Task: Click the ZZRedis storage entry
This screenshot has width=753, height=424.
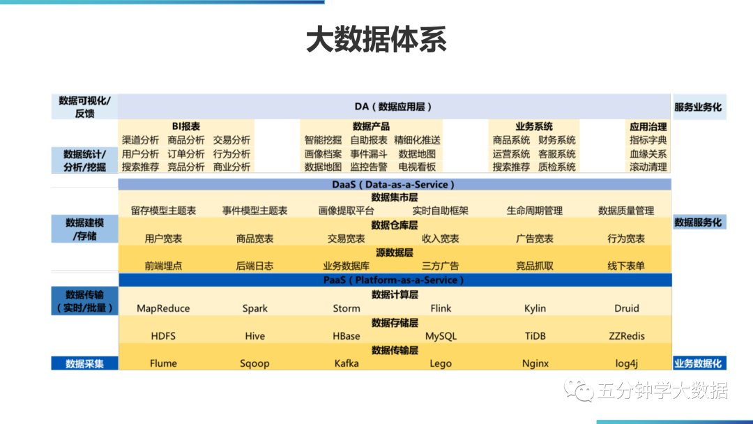Action: [626, 336]
